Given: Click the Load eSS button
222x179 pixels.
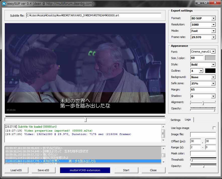Looking at the screenshot, I should 16,170.
